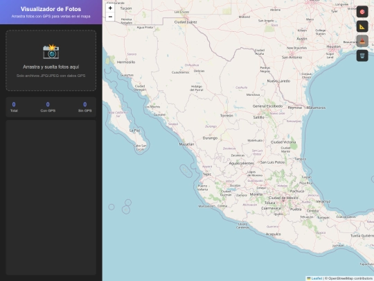The image size is (374, 281).
Task: Click the 'Delicias' city label
Action: click(199, 71)
